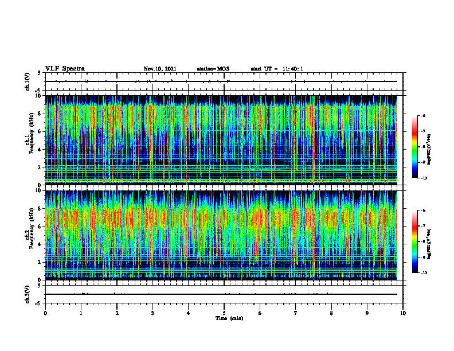Click the "ch.1(V)" waveform axis label
This screenshot has height=351, width=454.
(x=27, y=81)
